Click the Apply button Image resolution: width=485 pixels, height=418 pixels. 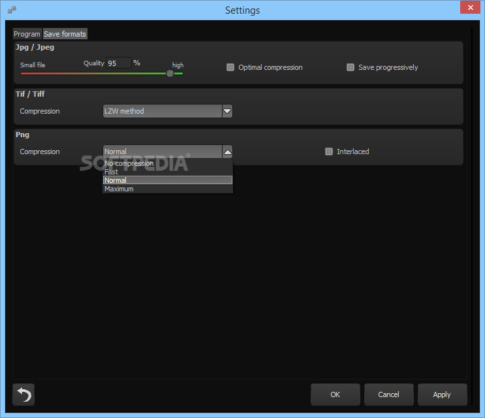point(443,394)
